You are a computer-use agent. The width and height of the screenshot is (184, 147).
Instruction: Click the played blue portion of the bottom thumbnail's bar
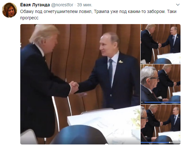[x=155, y=143]
